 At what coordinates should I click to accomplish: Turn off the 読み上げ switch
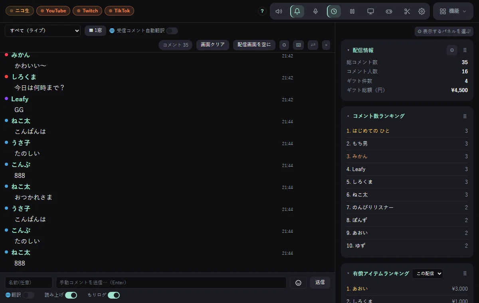(71, 295)
